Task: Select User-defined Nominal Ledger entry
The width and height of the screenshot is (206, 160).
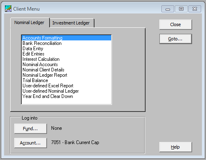Action: (x=66, y=91)
